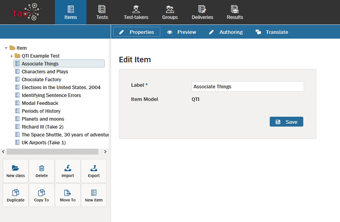Select the Chocolate Factory item
Screen dimensions: 340x222
41,80
